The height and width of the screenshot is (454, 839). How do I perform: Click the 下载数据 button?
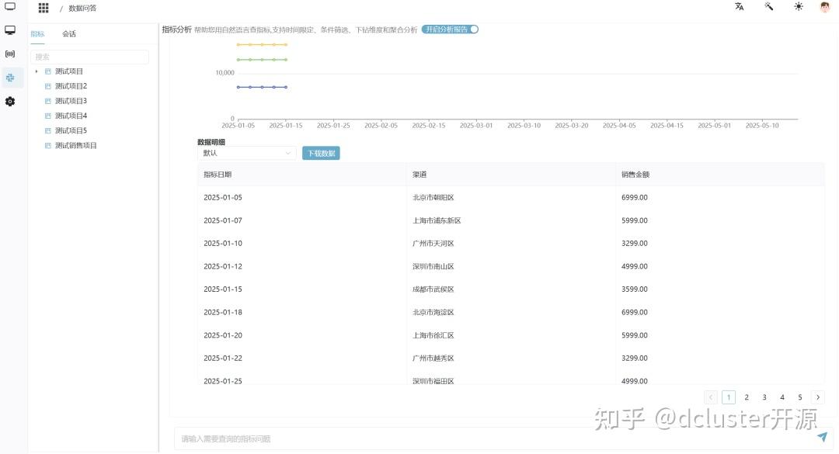point(321,153)
